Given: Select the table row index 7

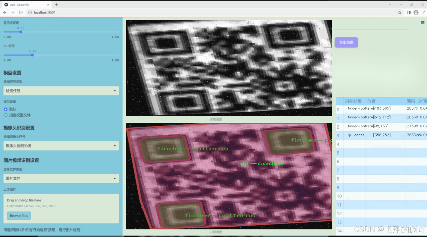Looking at the screenshot, I should 338,170.
